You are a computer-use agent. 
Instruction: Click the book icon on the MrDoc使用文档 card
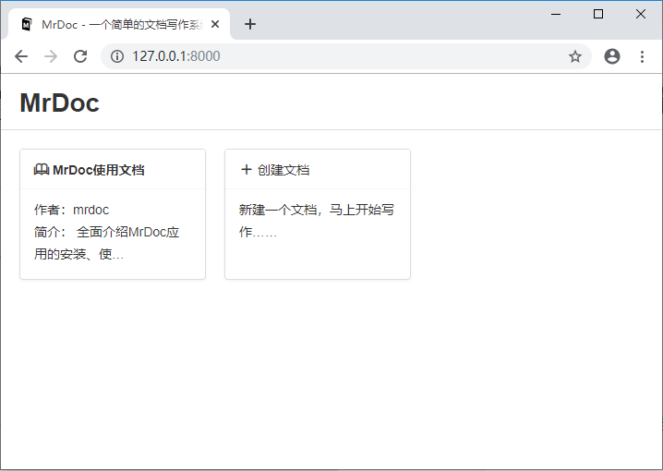click(42, 170)
